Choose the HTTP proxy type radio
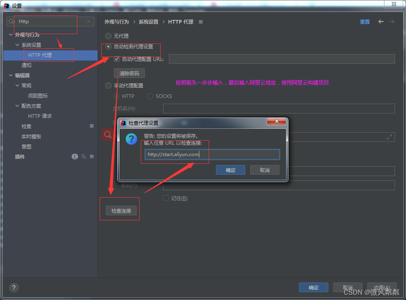Image resolution: width=406 pixels, height=300 pixels. point(116,96)
